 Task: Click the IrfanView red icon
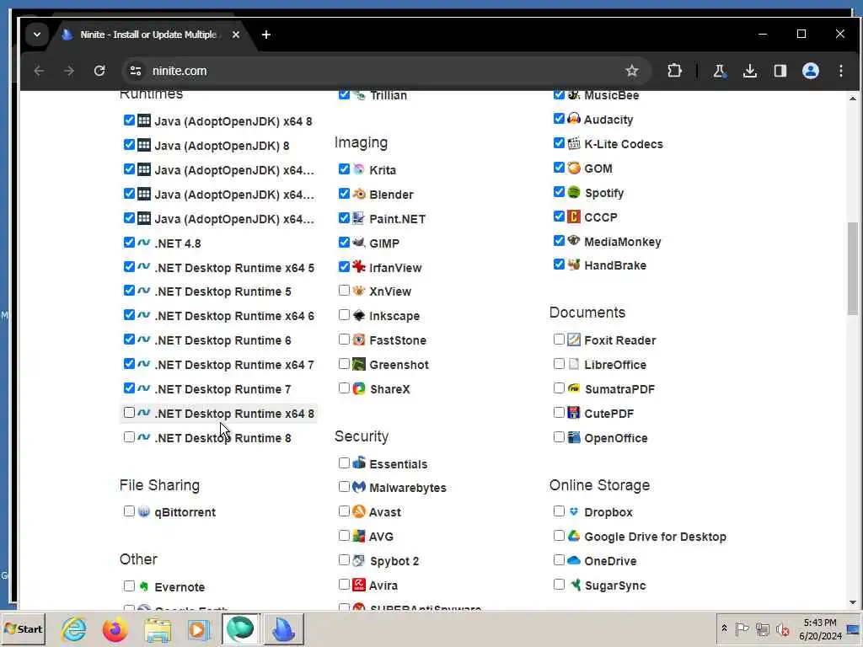[359, 267]
